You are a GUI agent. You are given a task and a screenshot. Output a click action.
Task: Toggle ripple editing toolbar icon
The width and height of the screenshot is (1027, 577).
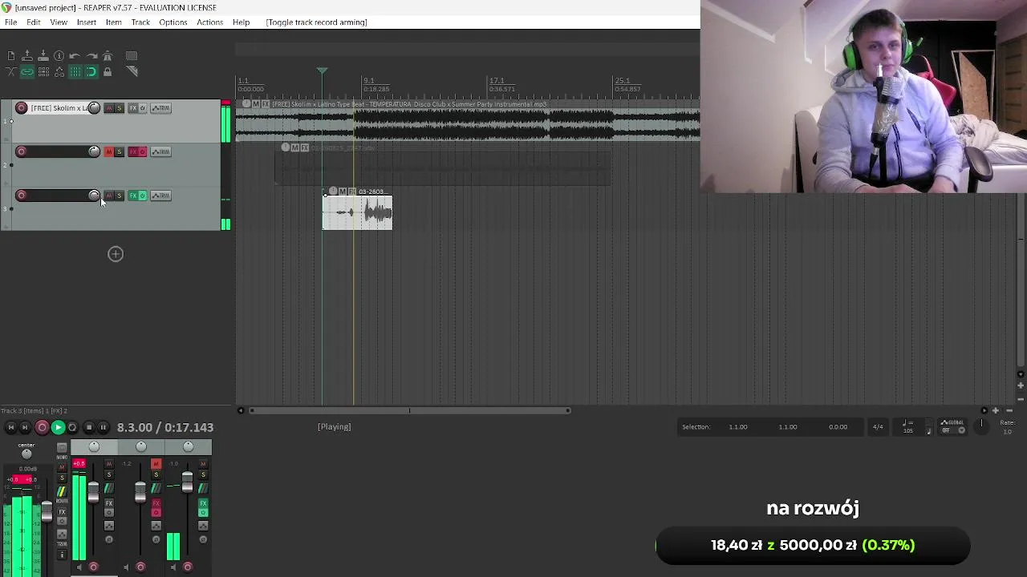click(x=43, y=71)
